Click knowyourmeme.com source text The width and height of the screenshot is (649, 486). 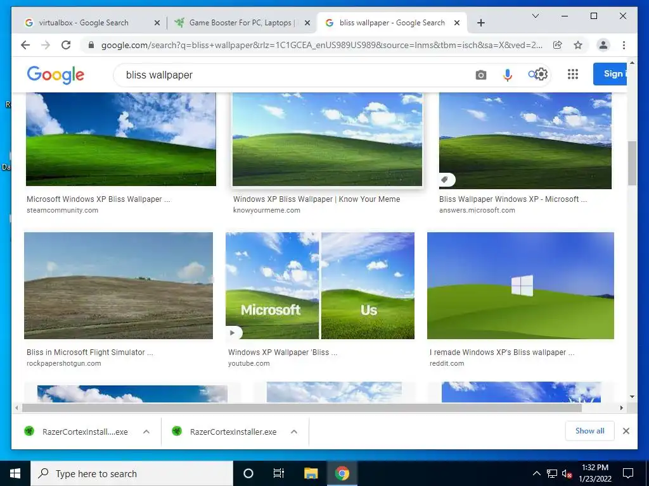coord(267,210)
